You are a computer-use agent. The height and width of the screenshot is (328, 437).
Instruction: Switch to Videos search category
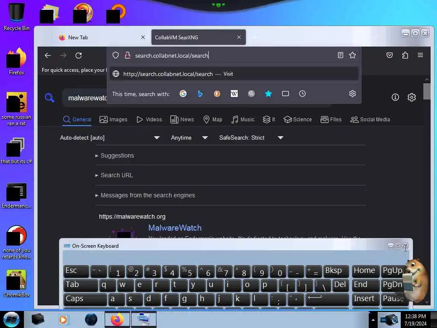tap(149, 120)
